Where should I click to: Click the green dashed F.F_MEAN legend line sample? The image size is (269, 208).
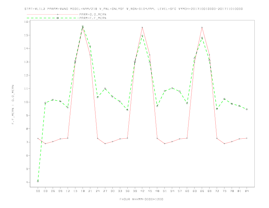(x=53, y=18)
